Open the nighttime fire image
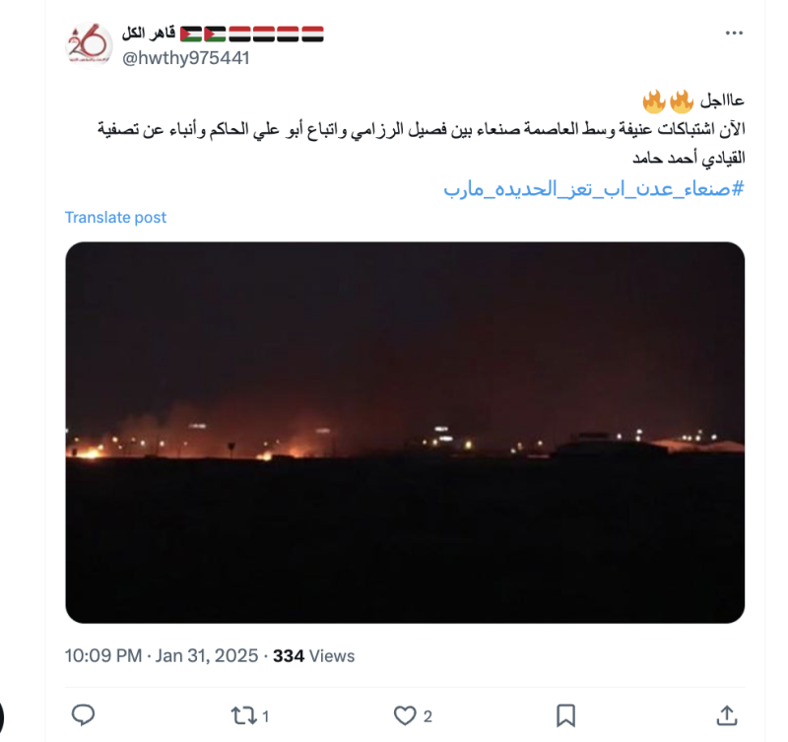This screenshot has height=742, width=788. click(x=405, y=433)
